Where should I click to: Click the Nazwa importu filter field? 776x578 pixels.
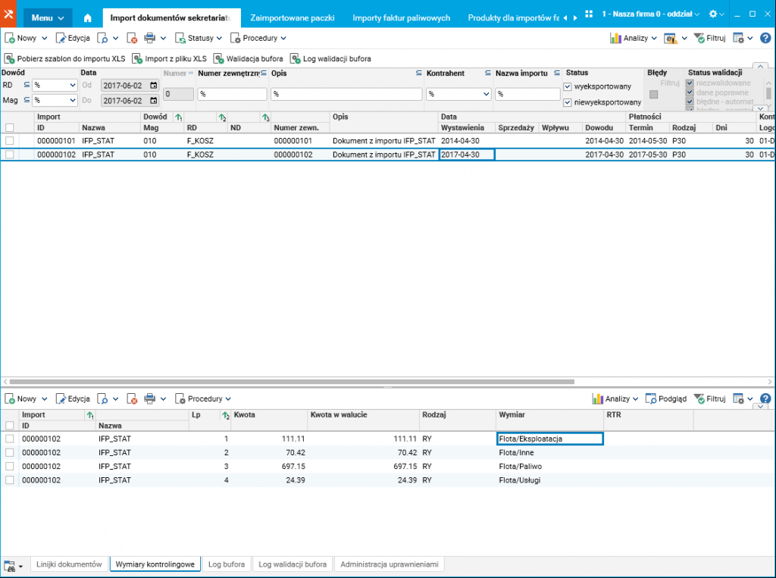(x=527, y=94)
